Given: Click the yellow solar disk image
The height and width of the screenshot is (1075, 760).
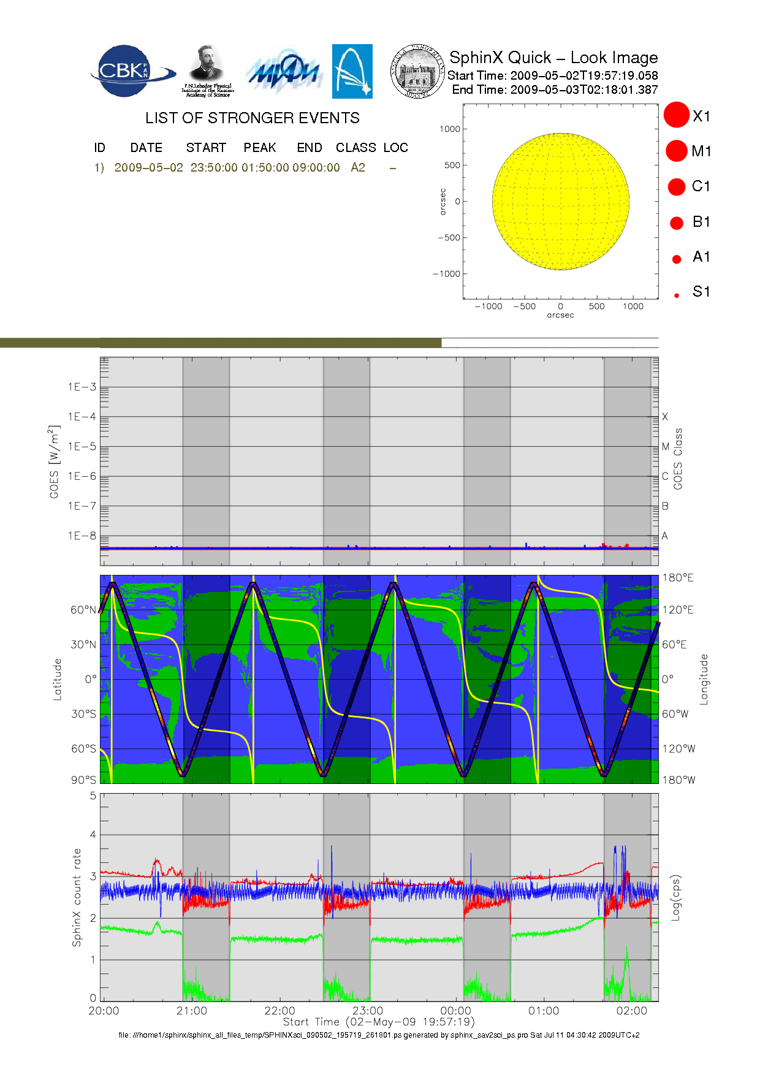Looking at the screenshot, I should coord(560,201).
